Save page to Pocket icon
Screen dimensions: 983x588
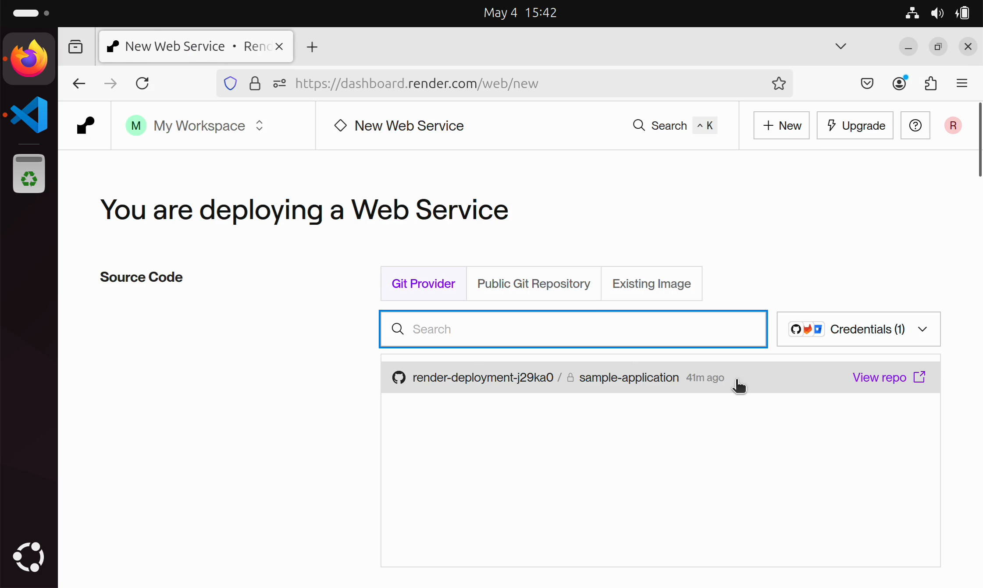point(867,83)
